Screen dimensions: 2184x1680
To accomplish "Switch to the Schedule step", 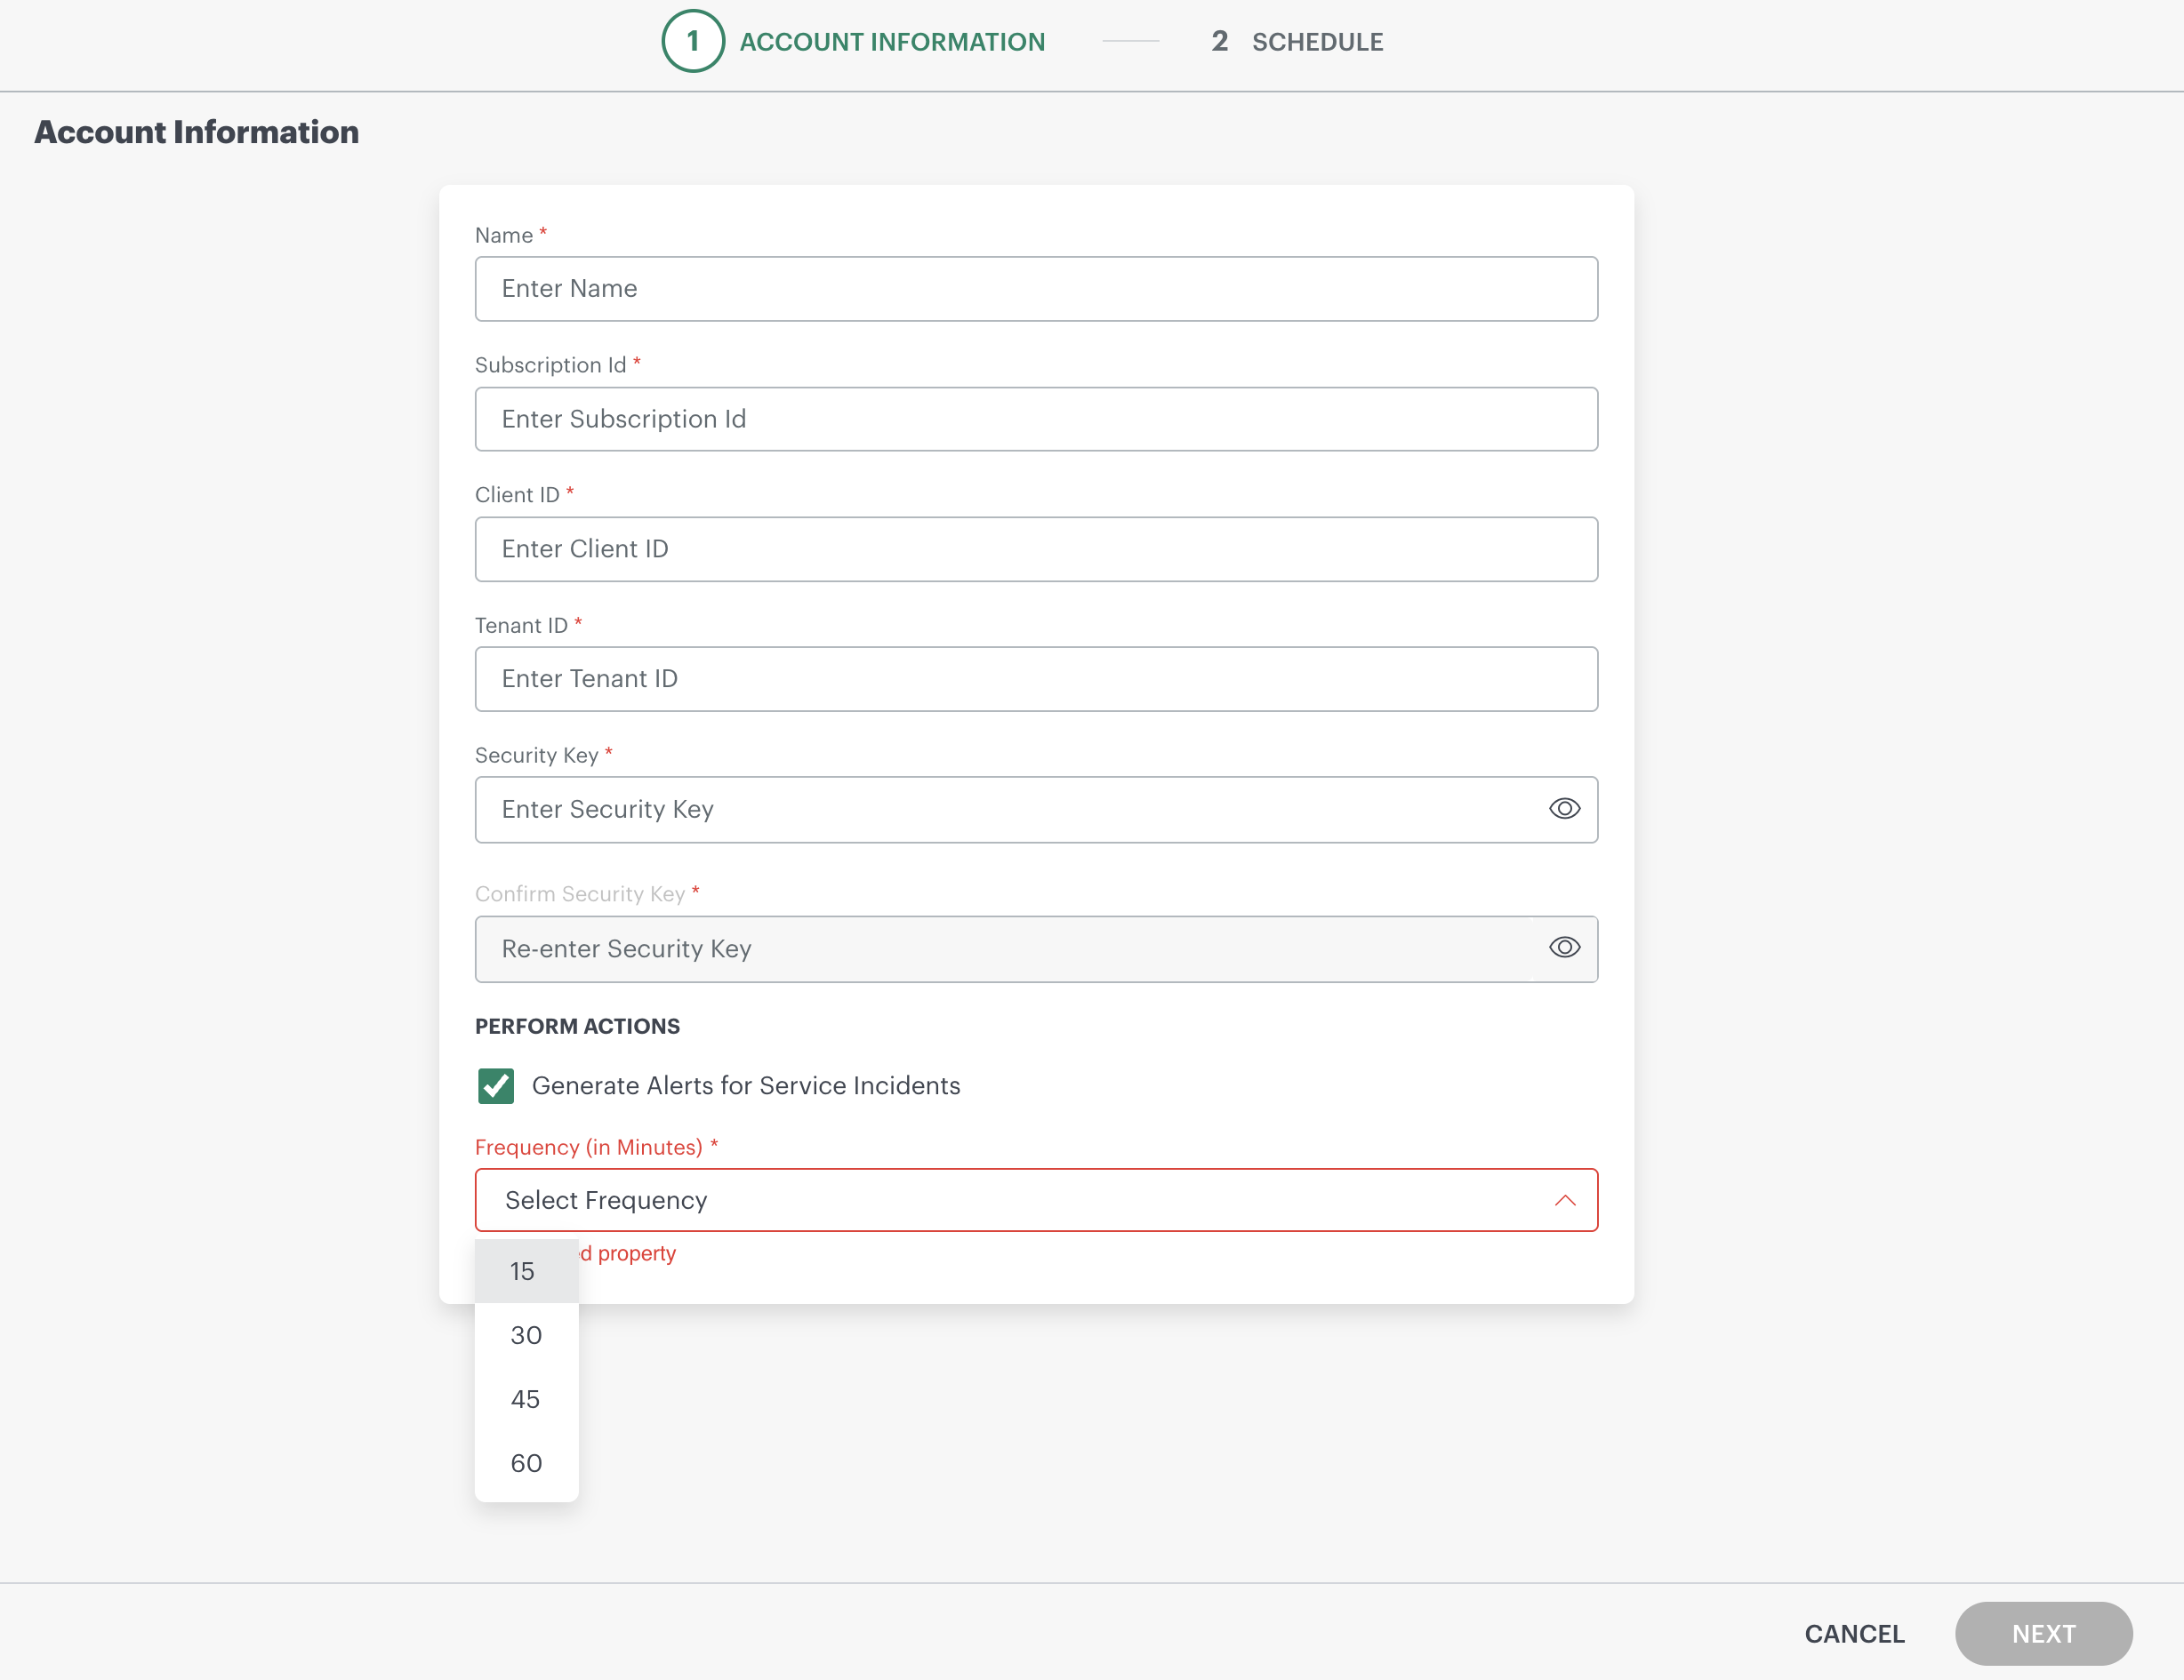I will 1317,41.
